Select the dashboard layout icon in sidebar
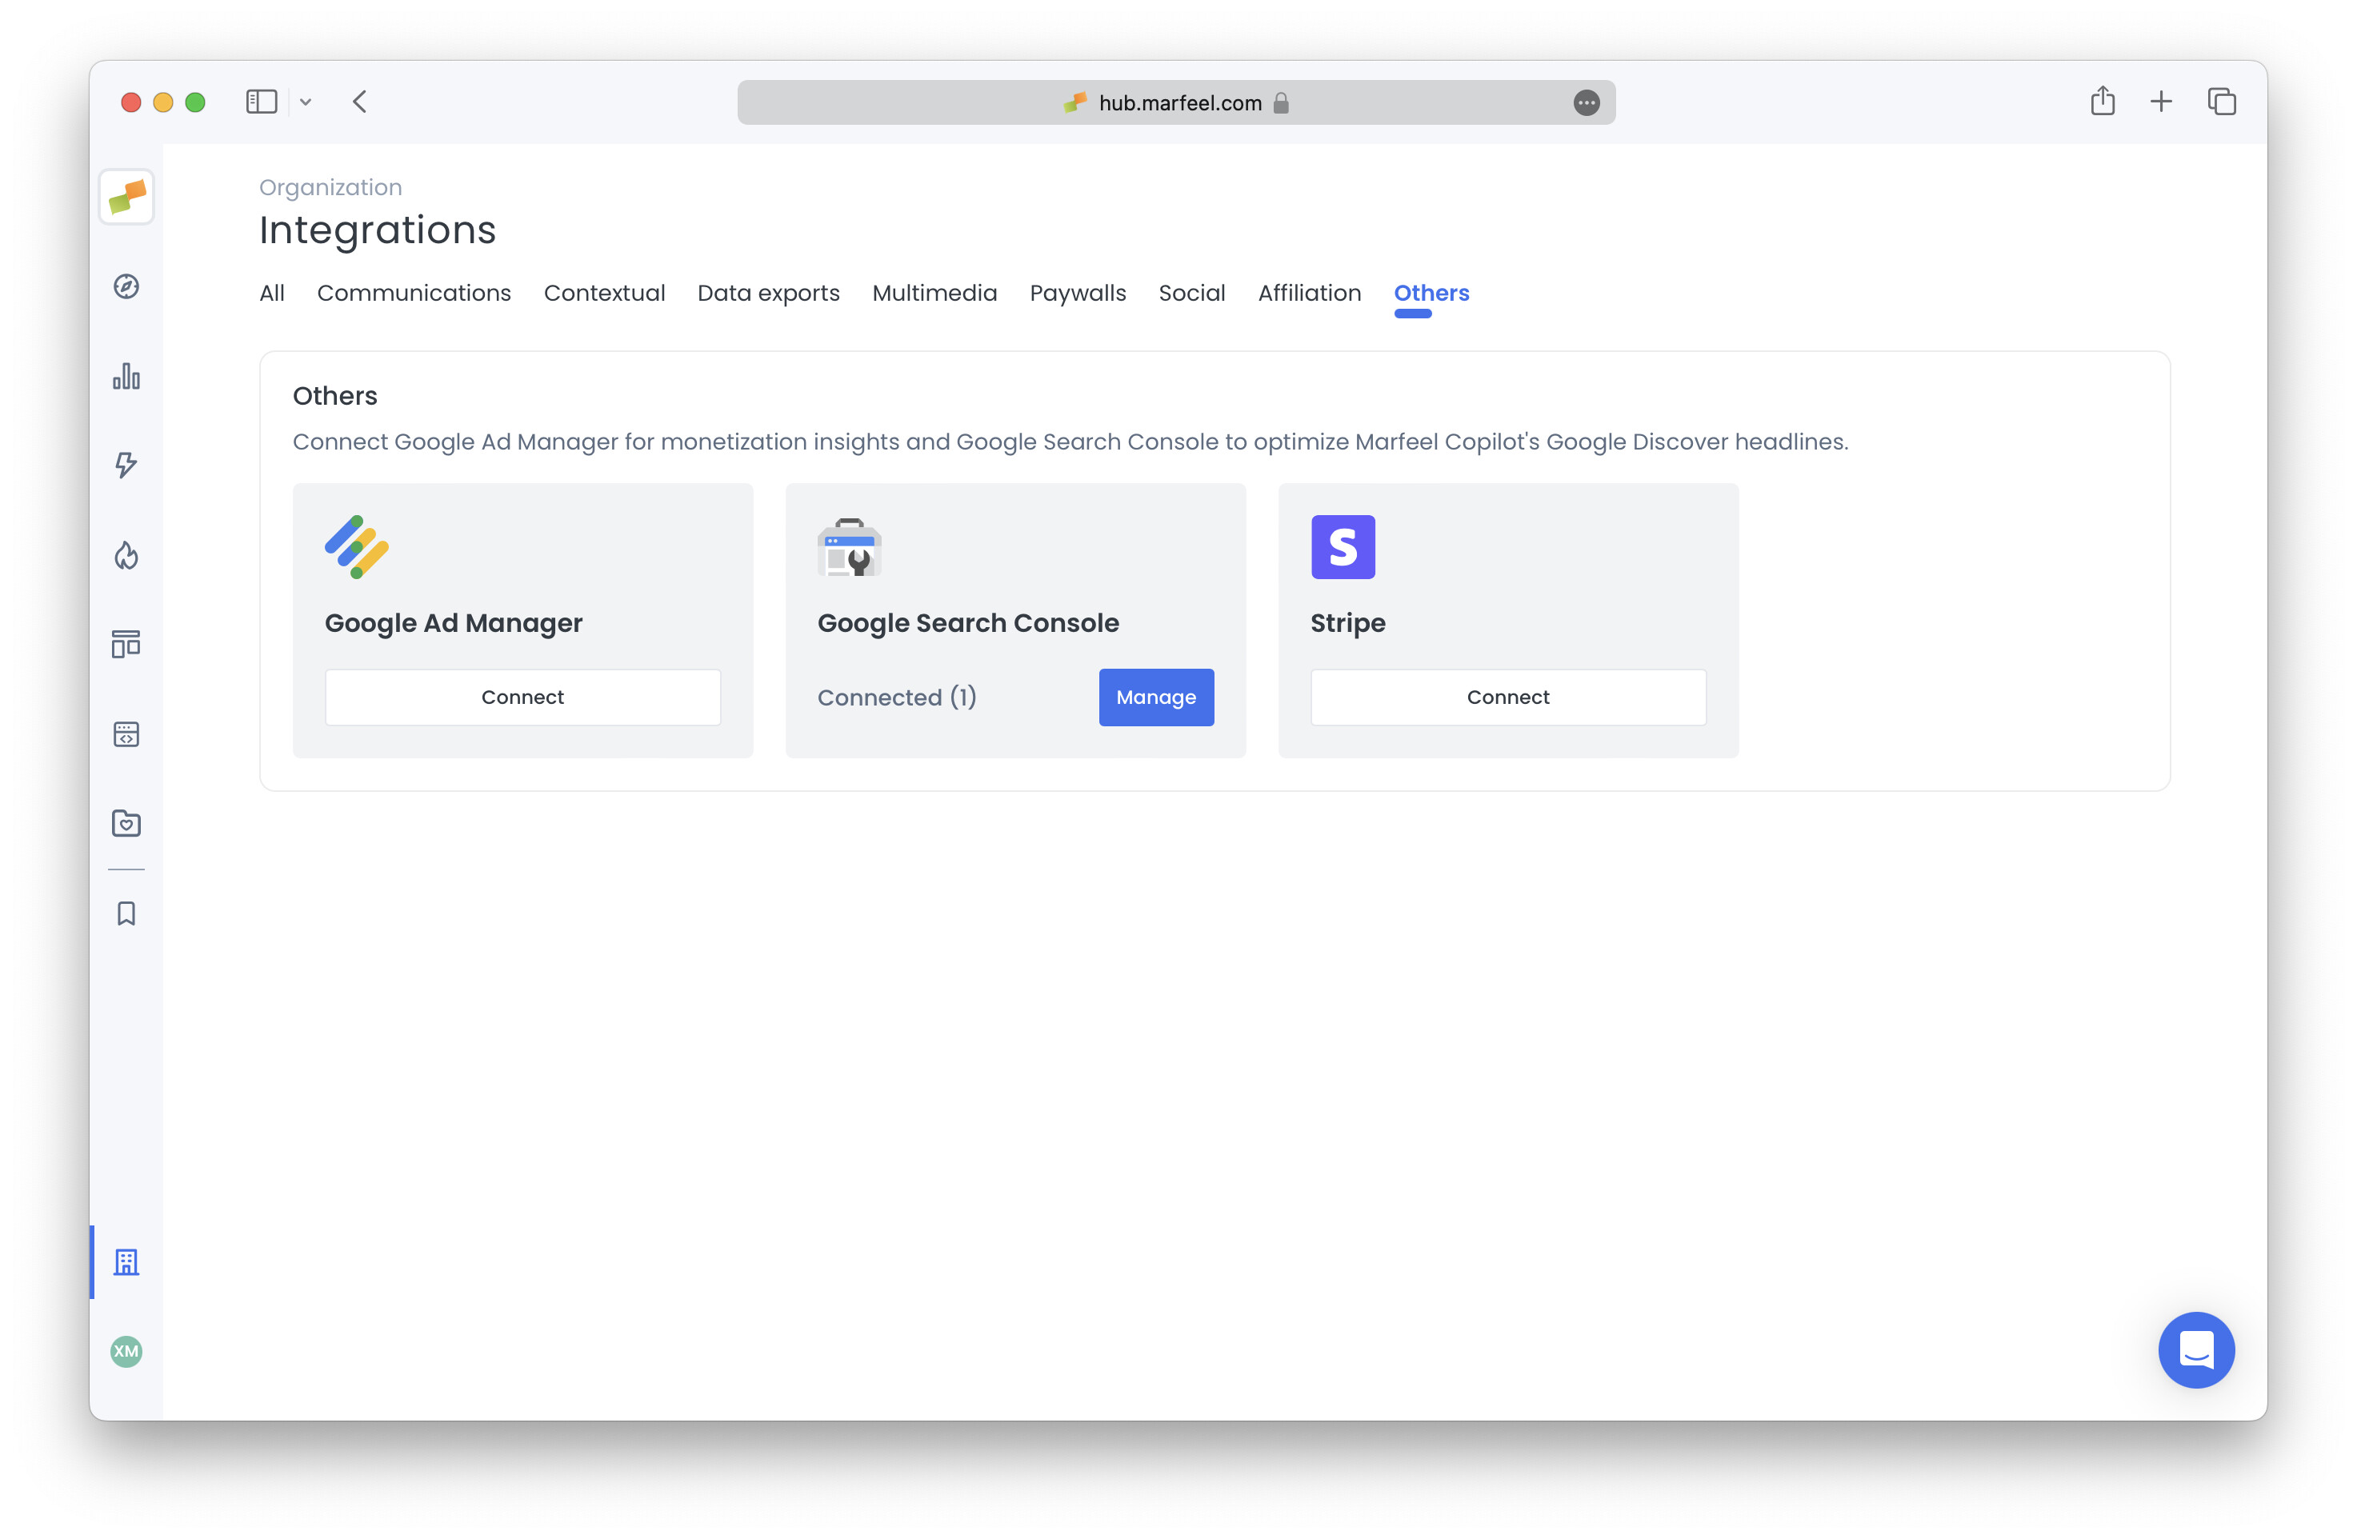Viewport: 2357px width, 1539px height. point(126,644)
